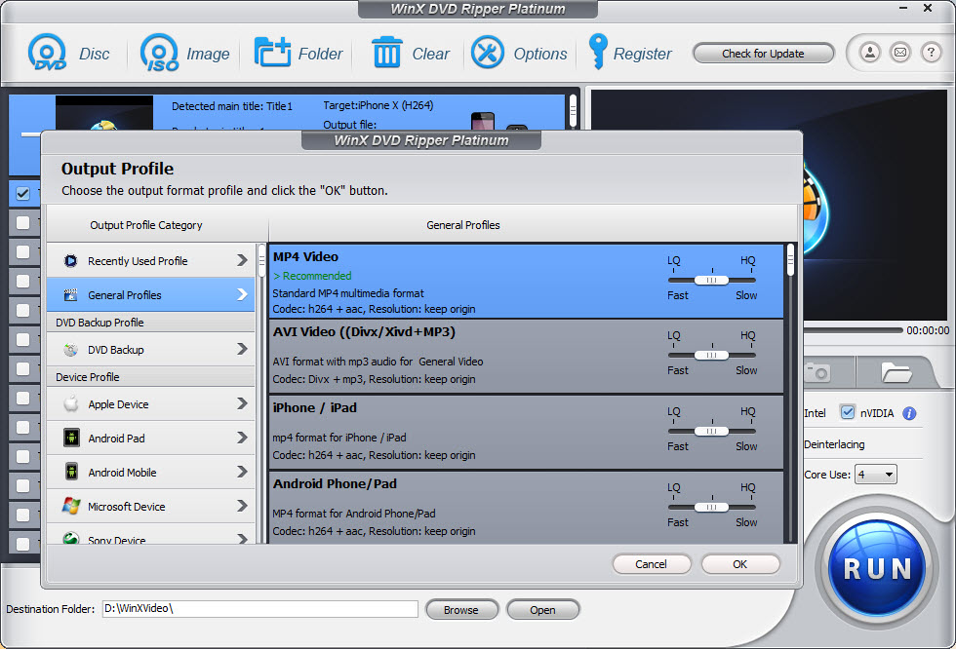
Task: Adjust iPhone / iPad quality slider
Action: coord(711,431)
